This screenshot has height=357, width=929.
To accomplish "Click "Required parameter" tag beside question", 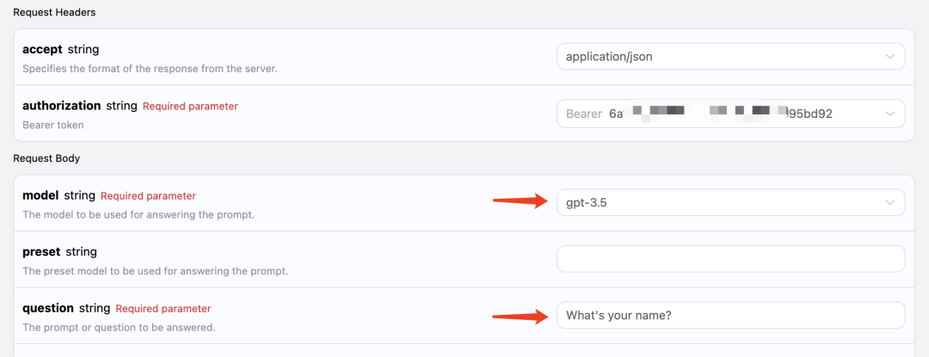I will click(163, 309).
